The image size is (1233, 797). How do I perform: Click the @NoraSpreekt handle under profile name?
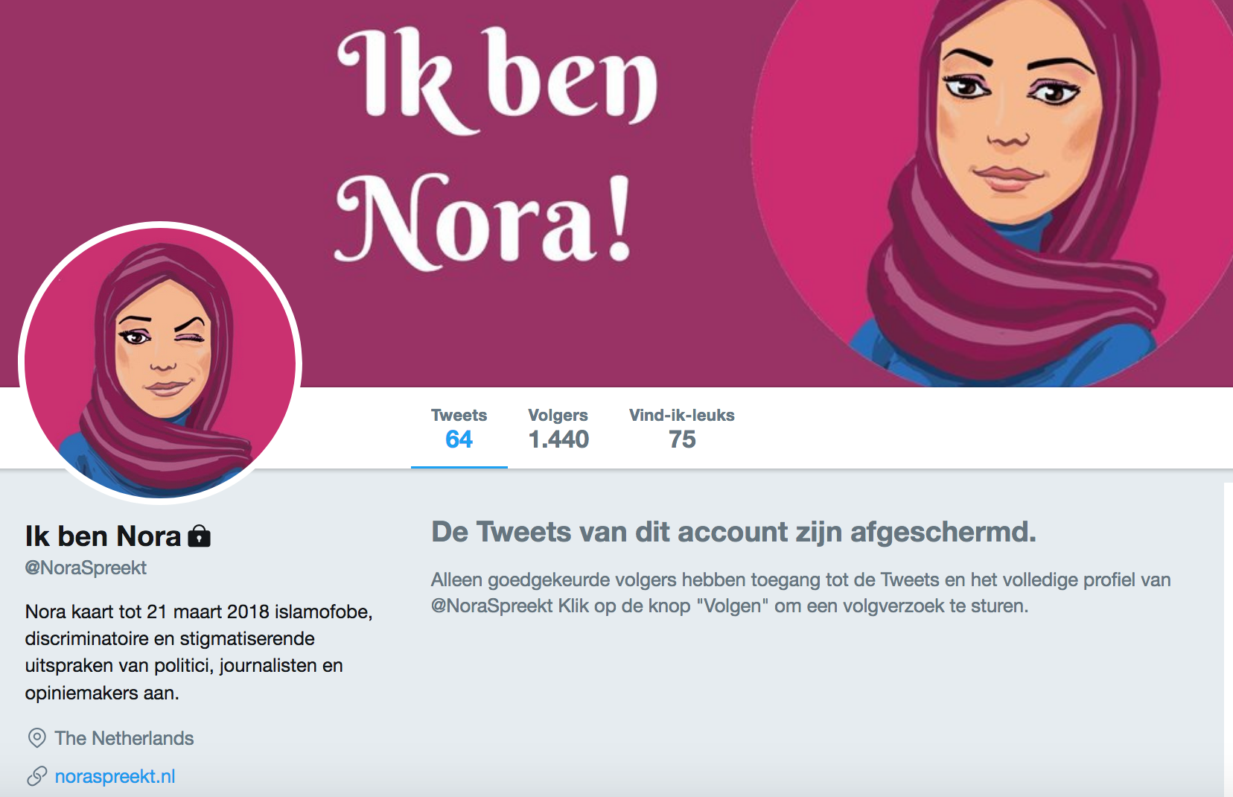[x=86, y=568]
